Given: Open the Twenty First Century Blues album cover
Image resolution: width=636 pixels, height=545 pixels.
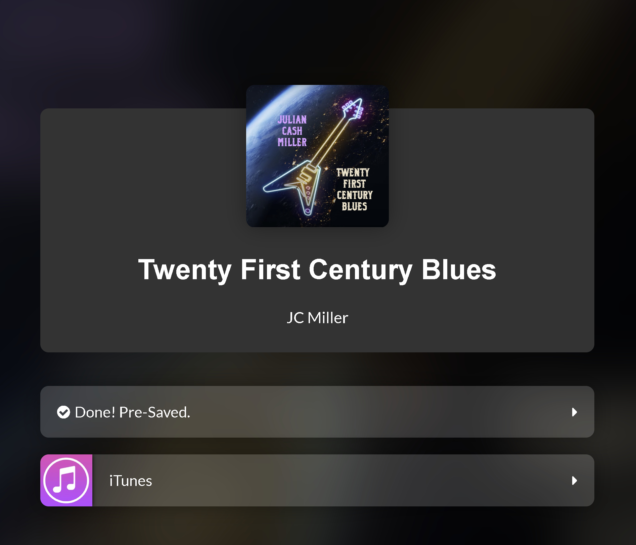Looking at the screenshot, I should coord(317,156).
